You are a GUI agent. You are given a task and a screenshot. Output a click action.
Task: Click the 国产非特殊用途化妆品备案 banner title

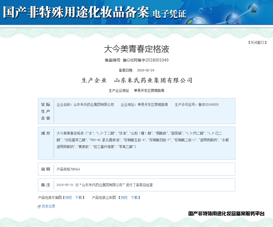(x=76, y=13)
